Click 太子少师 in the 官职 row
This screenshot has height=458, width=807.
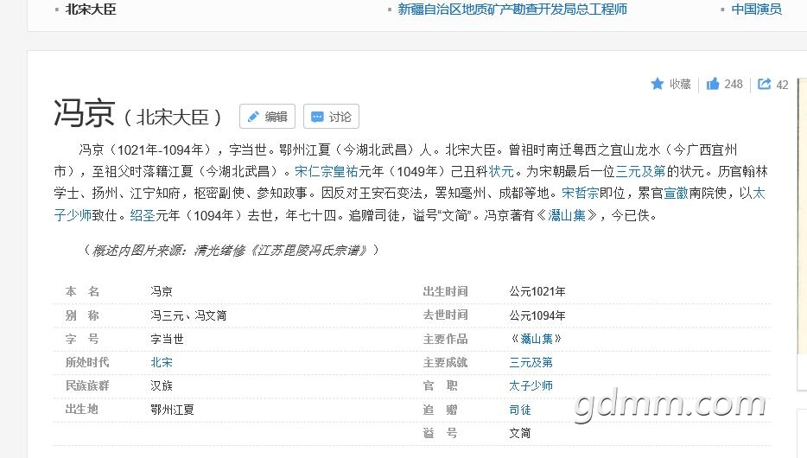(531, 385)
